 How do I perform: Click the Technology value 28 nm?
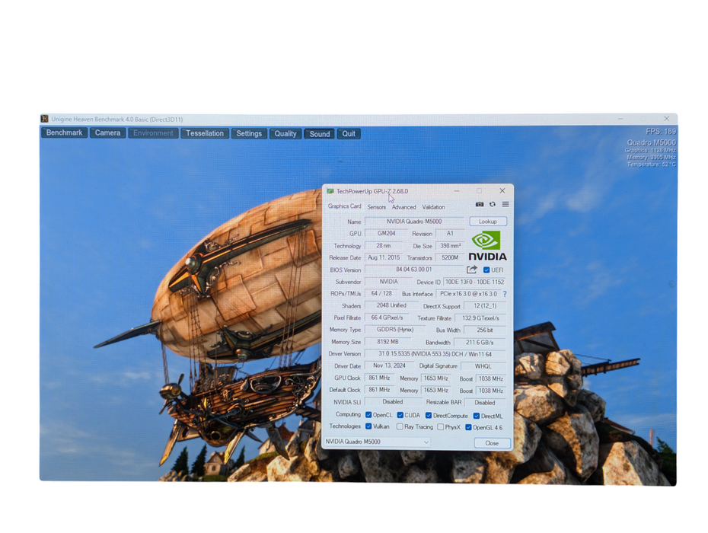[384, 246]
